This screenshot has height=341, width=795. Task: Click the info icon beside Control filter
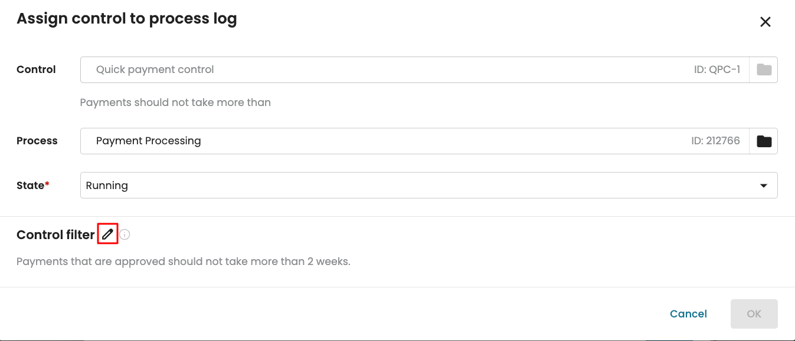click(125, 234)
